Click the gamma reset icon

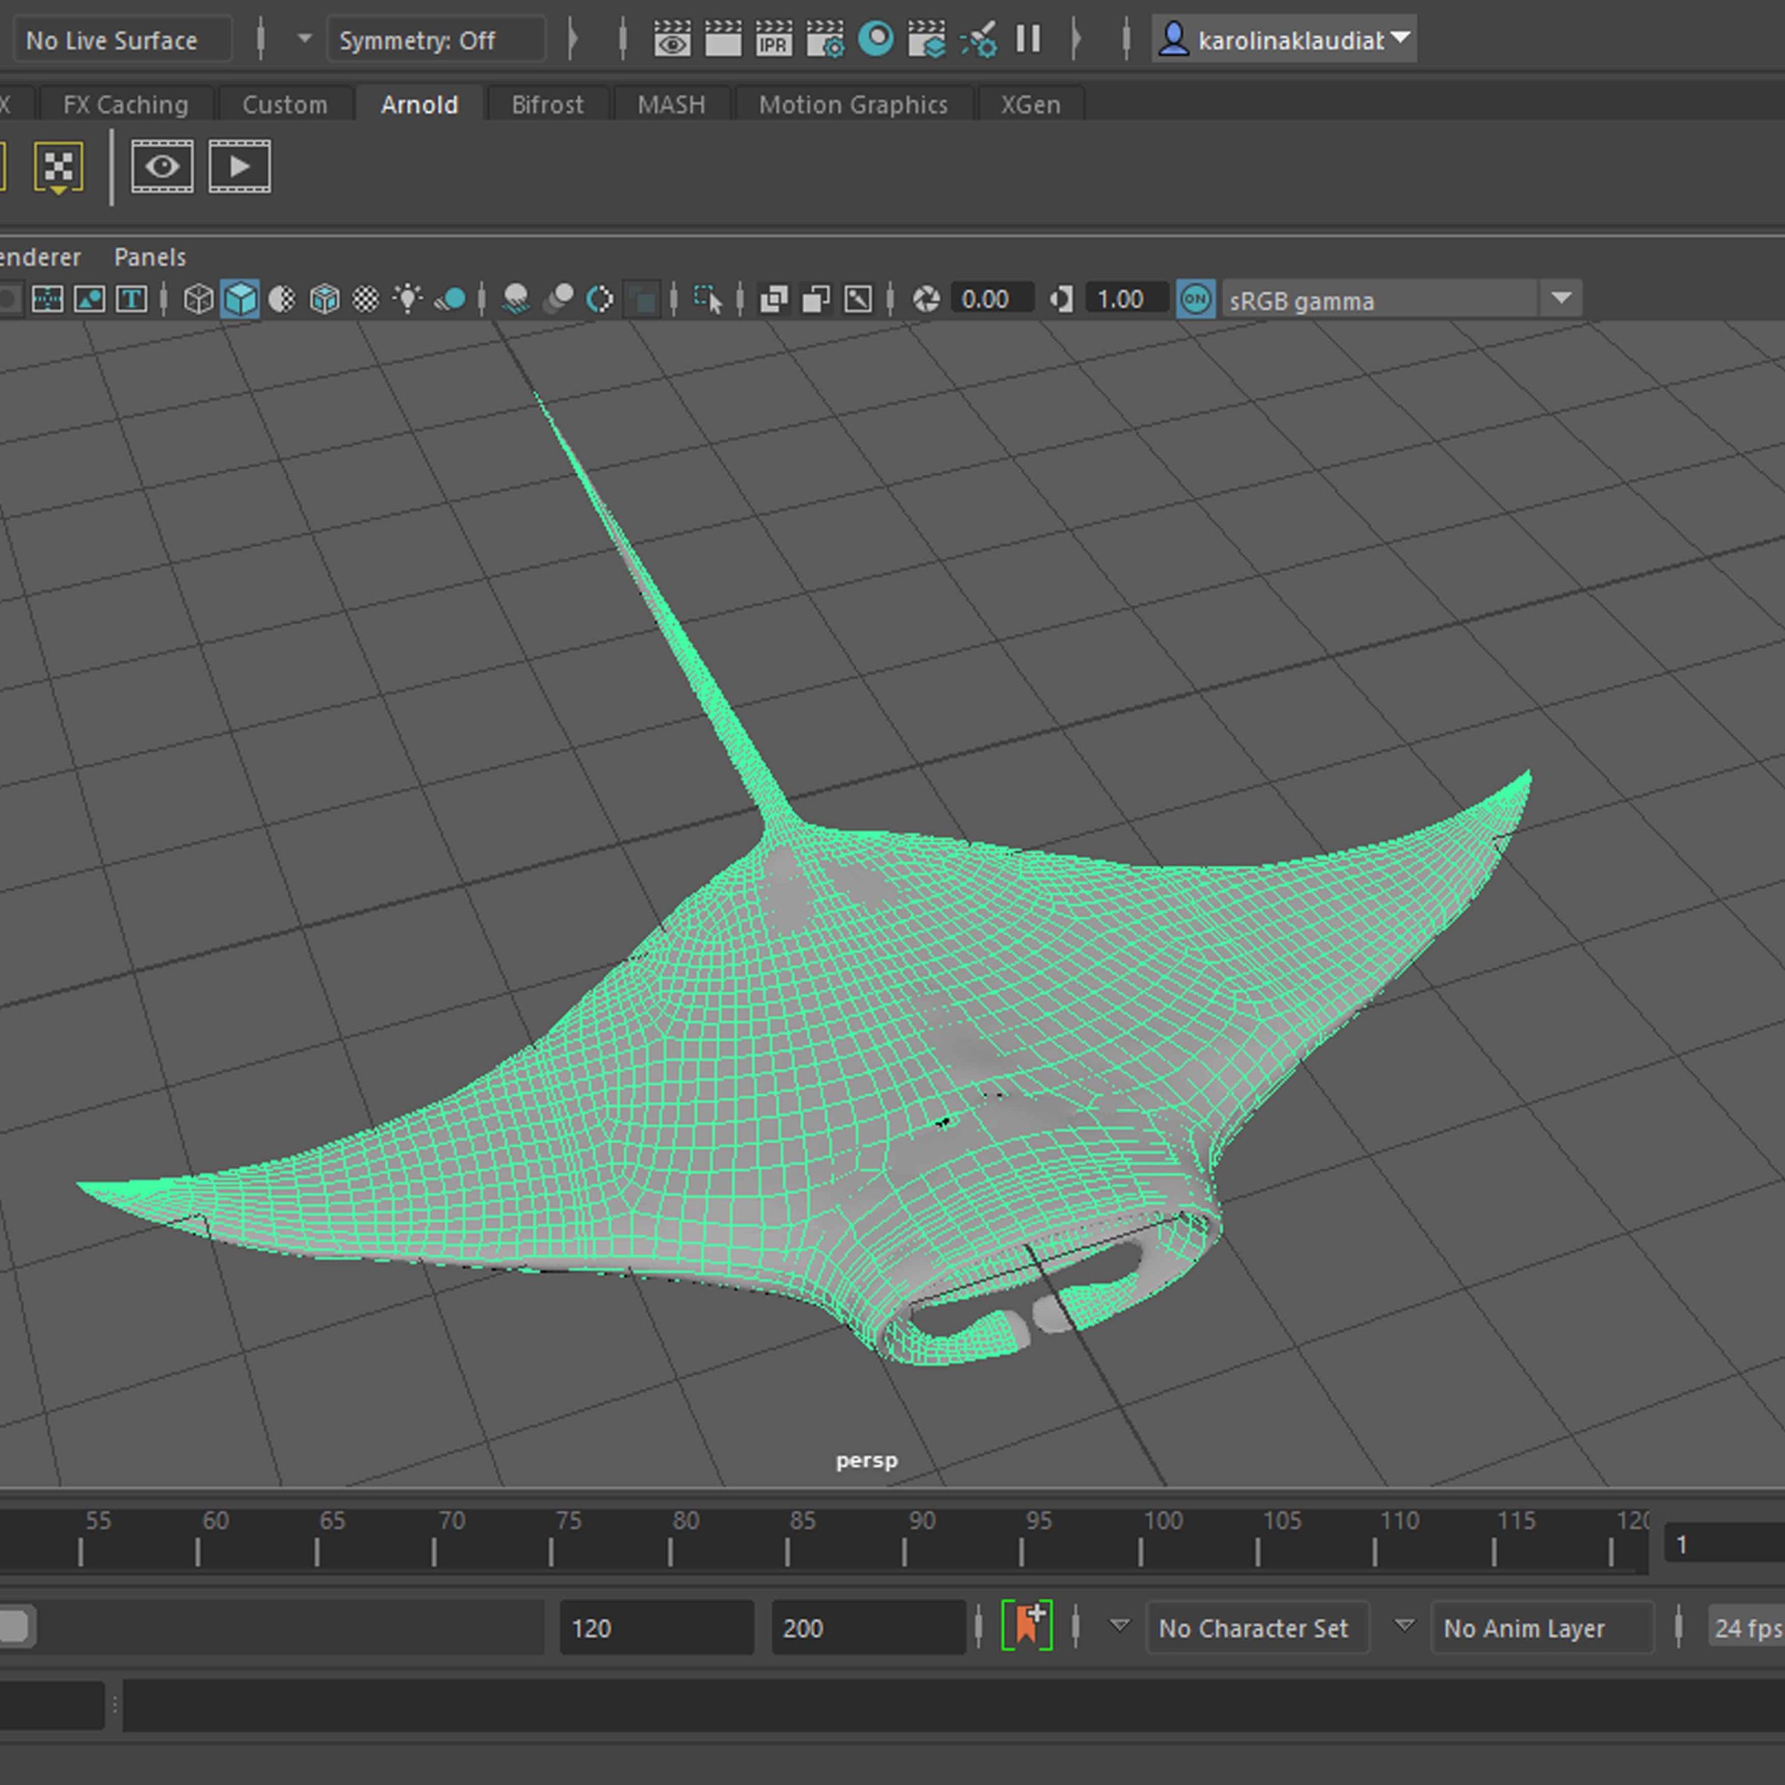click(x=1061, y=299)
